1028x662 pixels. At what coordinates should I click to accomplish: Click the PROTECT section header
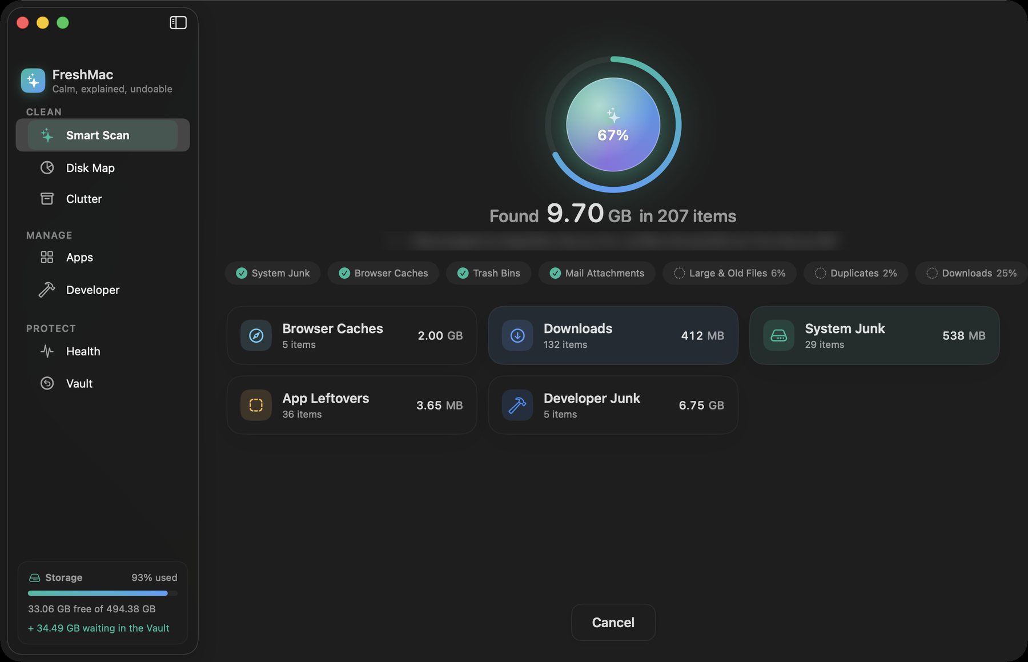(51, 328)
